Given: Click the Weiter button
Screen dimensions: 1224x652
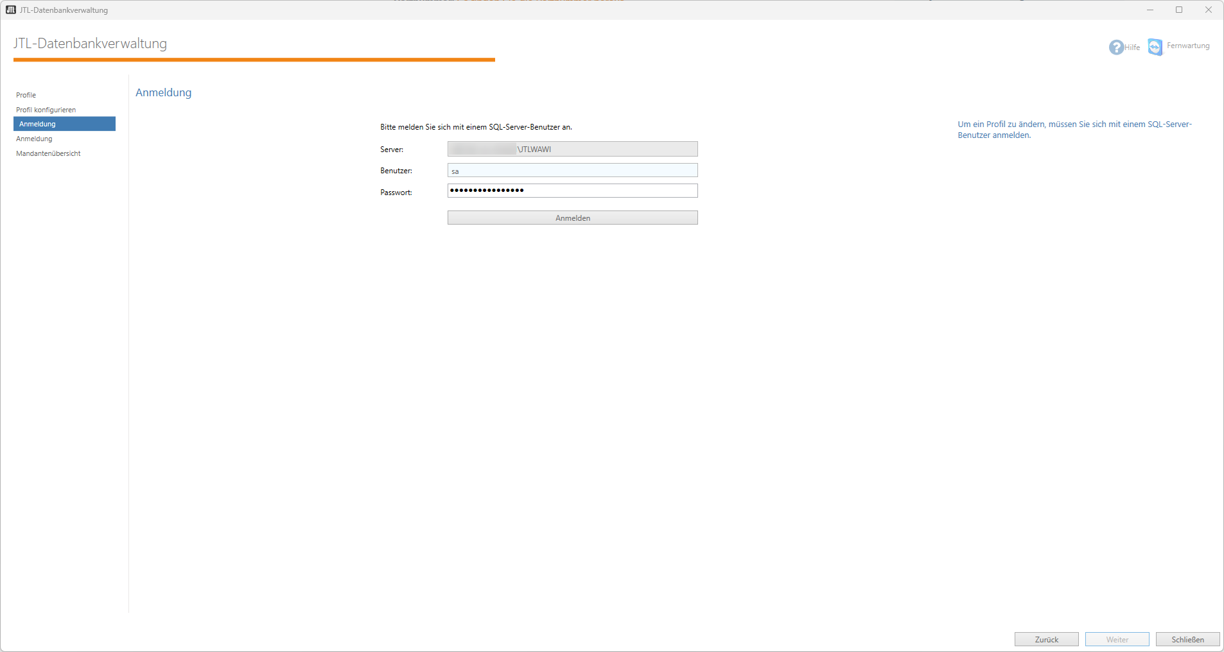Looking at the screenshot, I should [x=1117, y=639].
